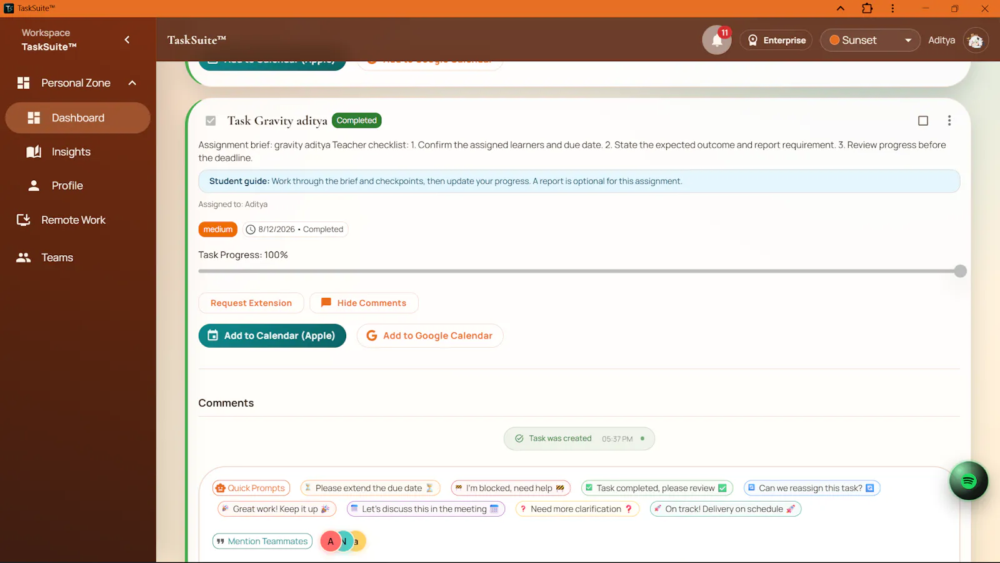
Task: Click the Task Progress slider handle
Action: coord(961,271)
